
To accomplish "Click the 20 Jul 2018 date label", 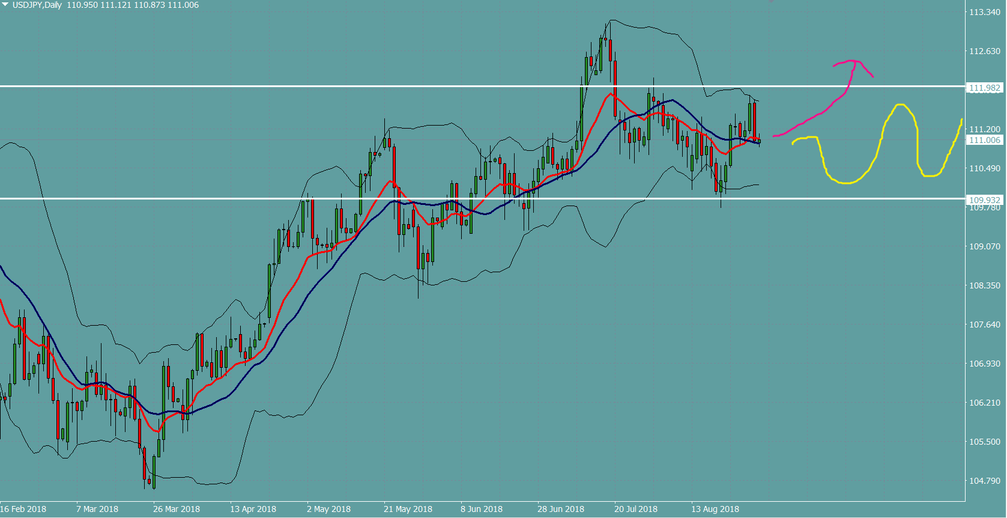I will (636, 509).
